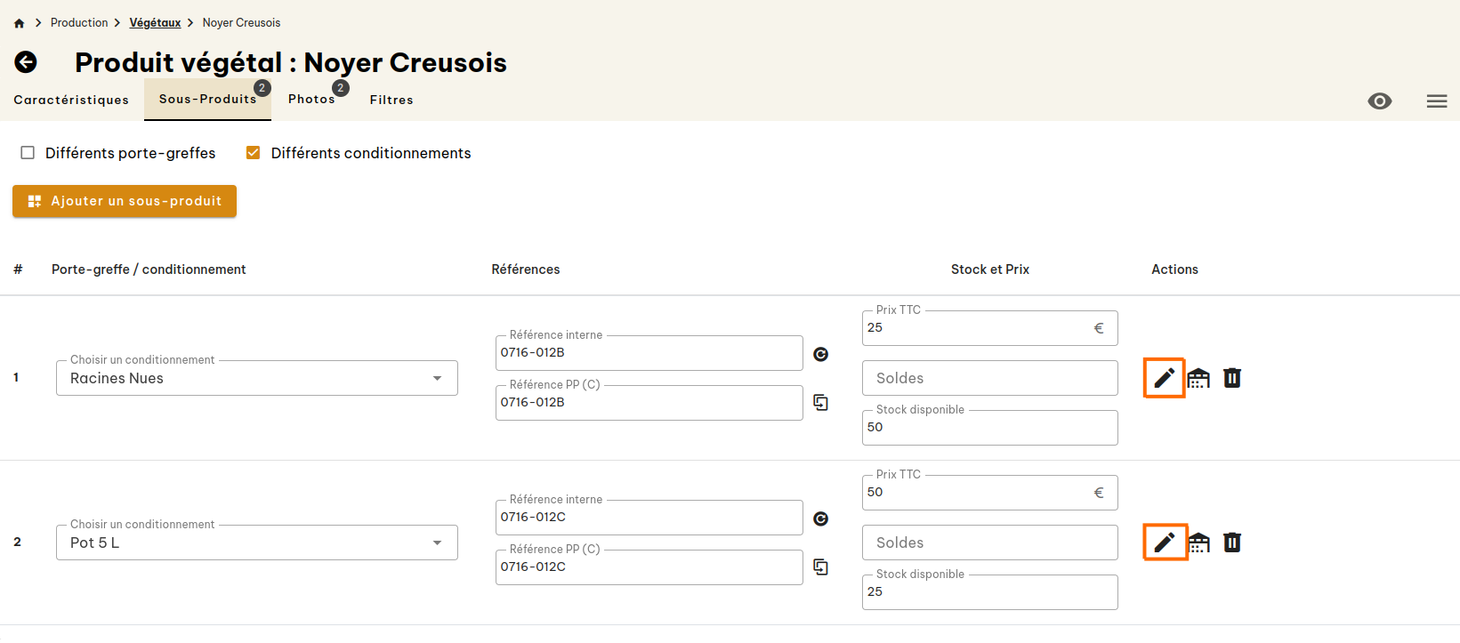Click the edit pencil icon for Racines Nues
The height and width of the screenshot is (643, 1460).
coord(1164,377)
